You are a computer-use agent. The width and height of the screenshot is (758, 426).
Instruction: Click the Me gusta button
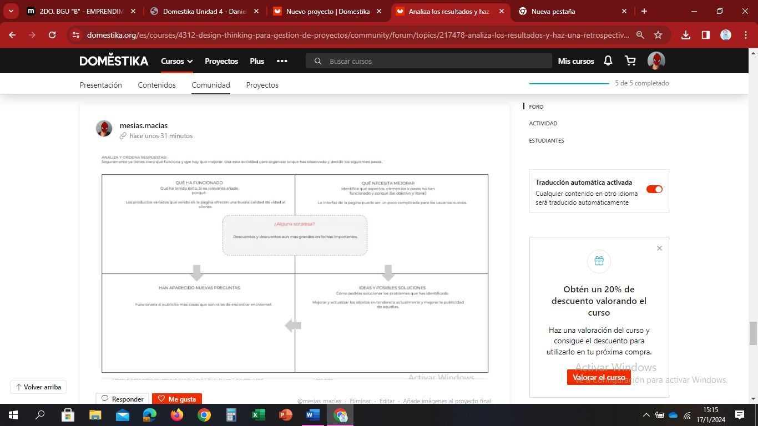click(177, 399)
